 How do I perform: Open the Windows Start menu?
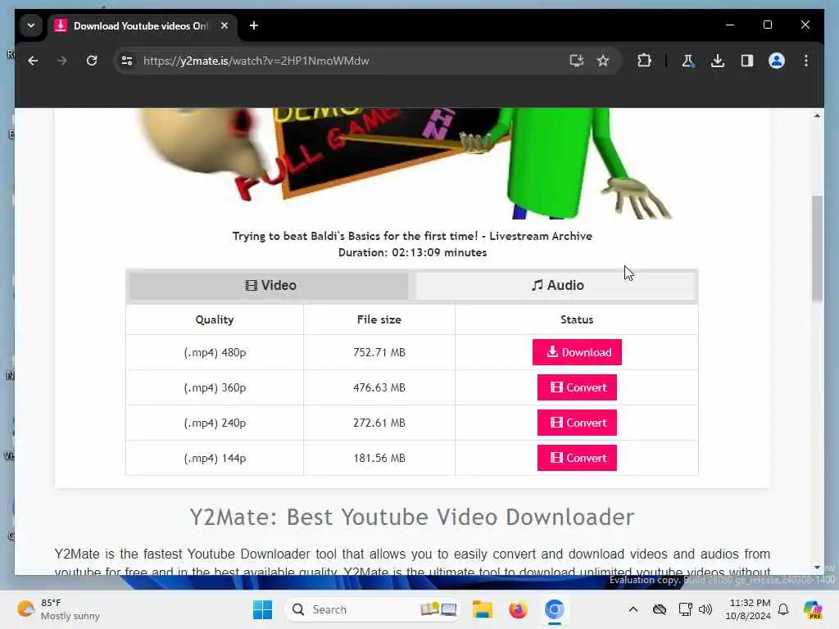pyautogui.click(x=262, y=609)
